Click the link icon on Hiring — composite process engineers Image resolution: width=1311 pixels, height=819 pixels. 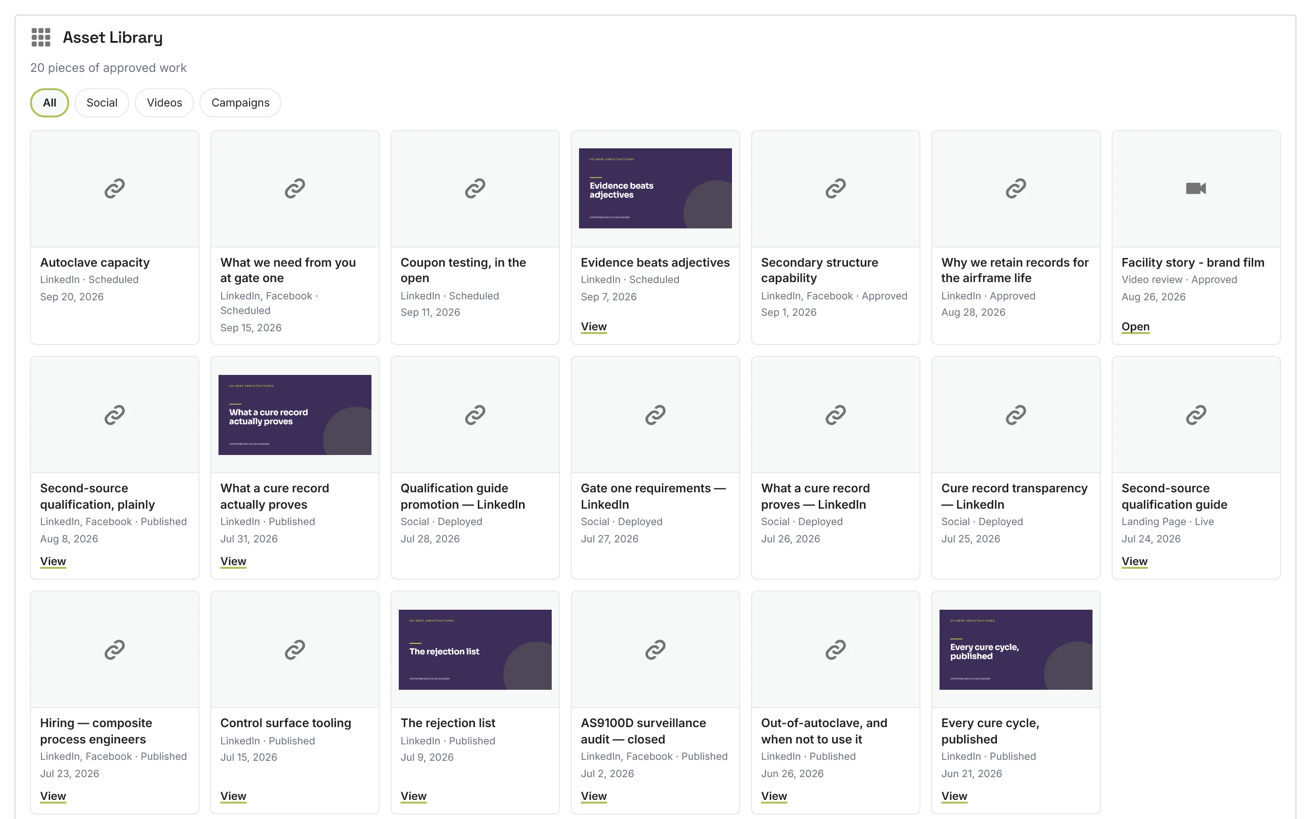pos(115,649)
